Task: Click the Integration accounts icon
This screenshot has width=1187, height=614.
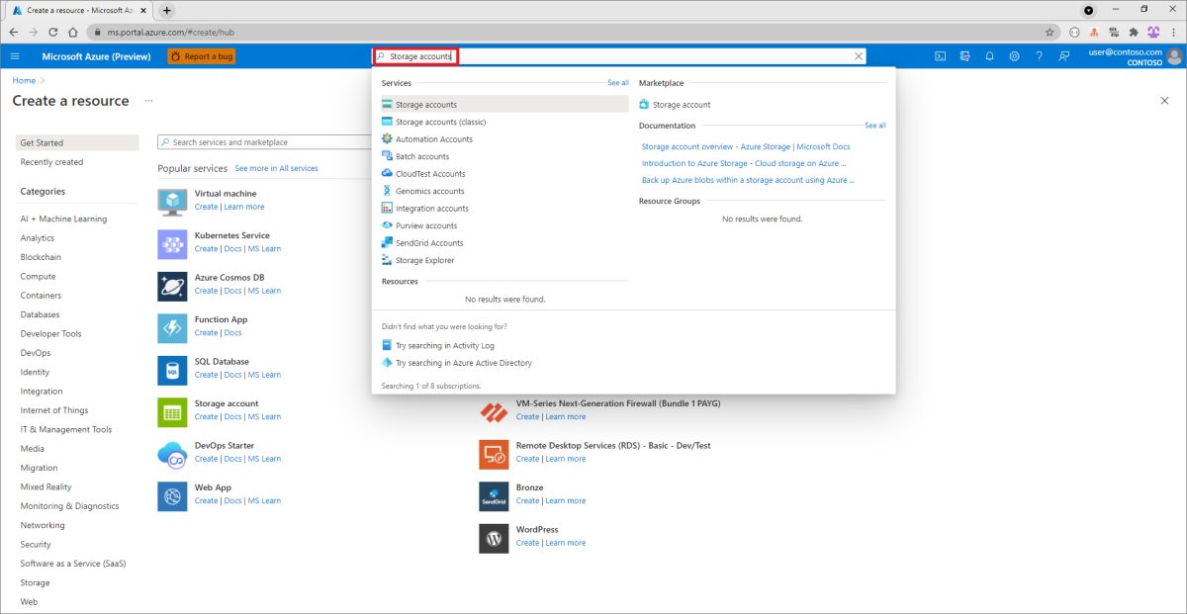Action: click(387, 209)
